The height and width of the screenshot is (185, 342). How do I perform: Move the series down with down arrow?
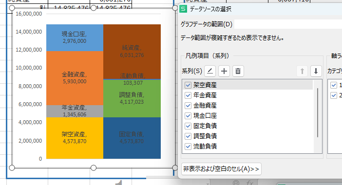(x=316, y=71)
